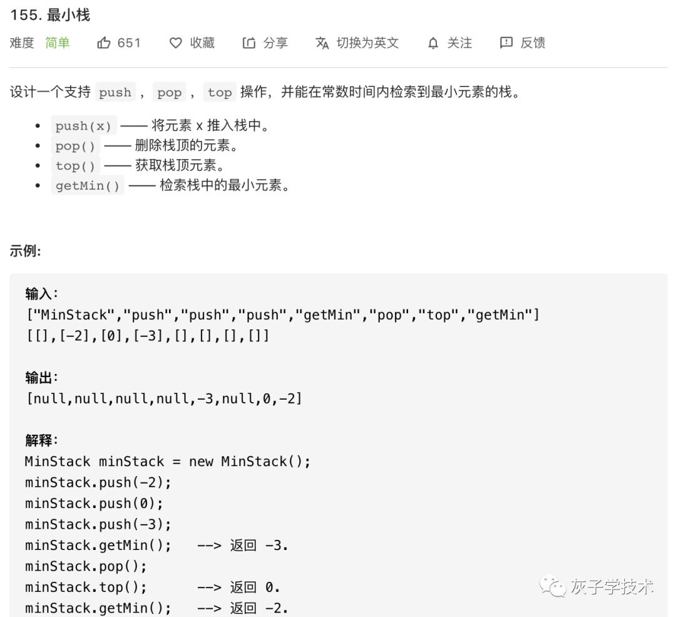Click the translate icon before 切换为英文
Image resolution: width=676 pixels, height=617 pixels.
click(x=322, y=43)
